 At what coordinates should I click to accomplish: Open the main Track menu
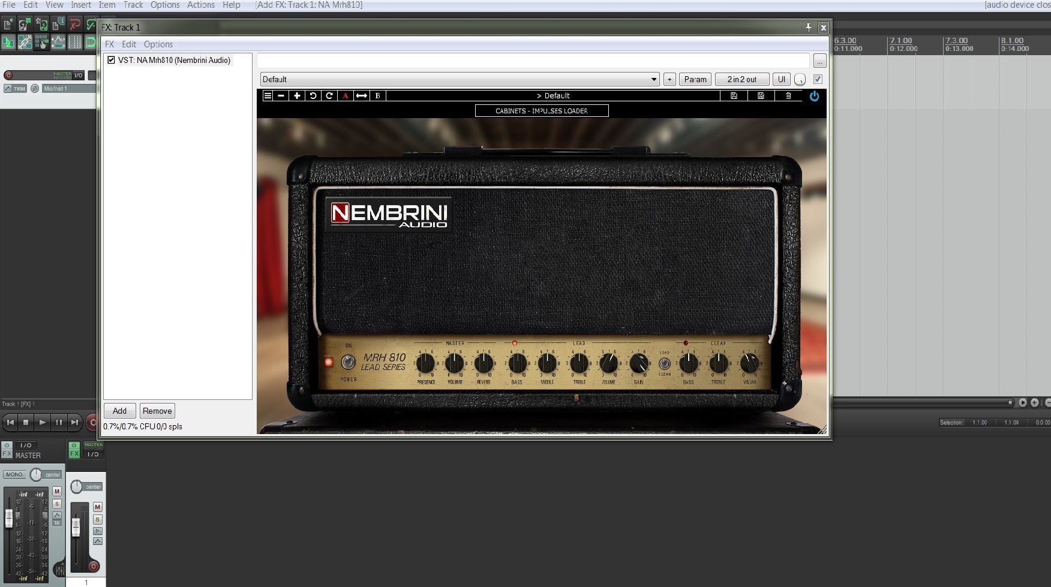133,5
